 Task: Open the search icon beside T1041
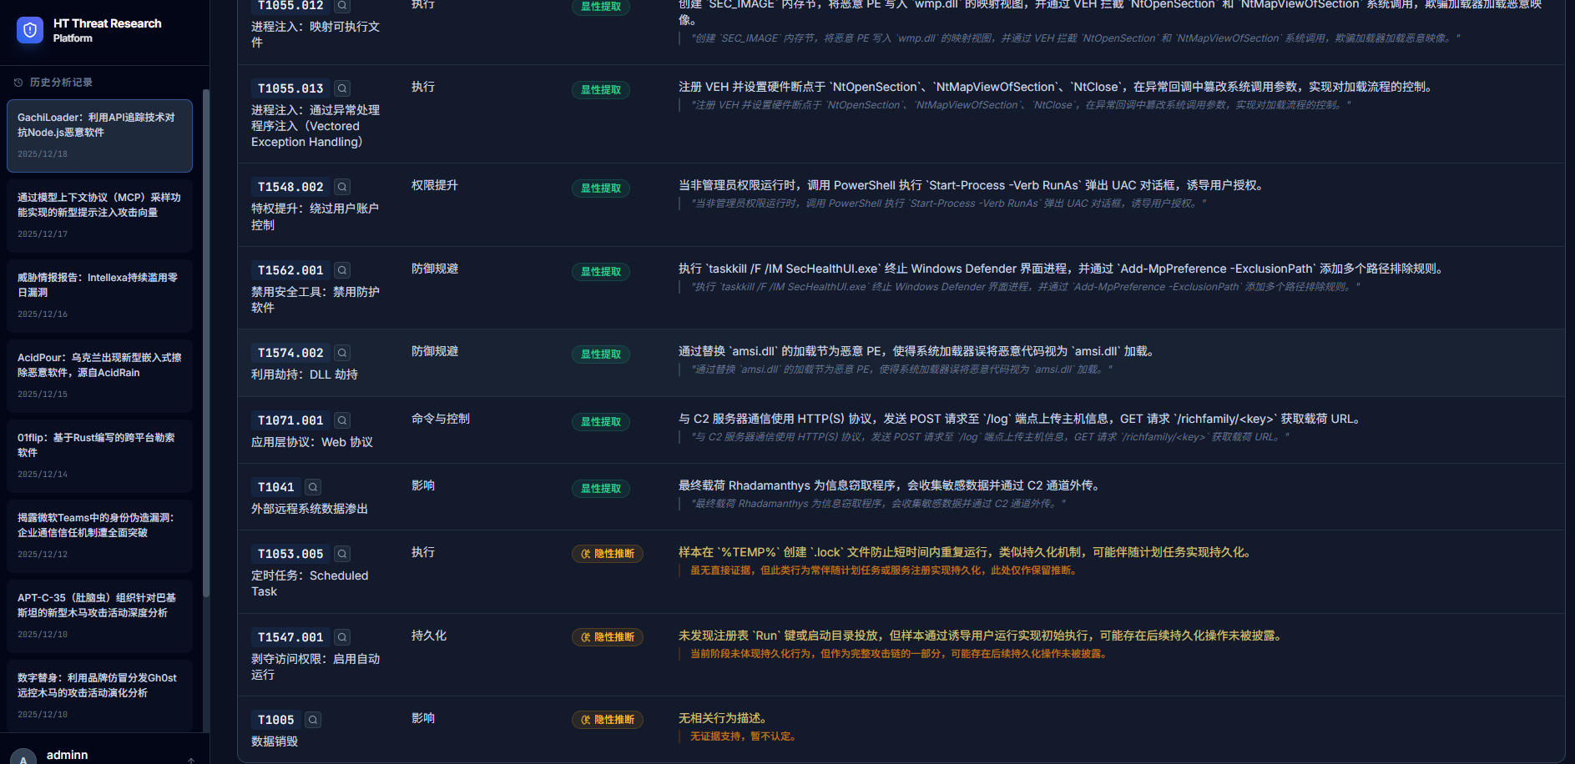313,487
